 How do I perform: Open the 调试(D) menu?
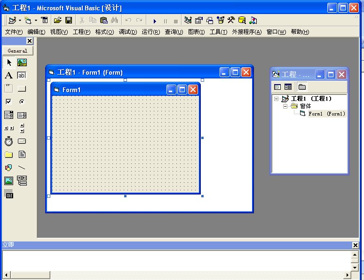128,32
